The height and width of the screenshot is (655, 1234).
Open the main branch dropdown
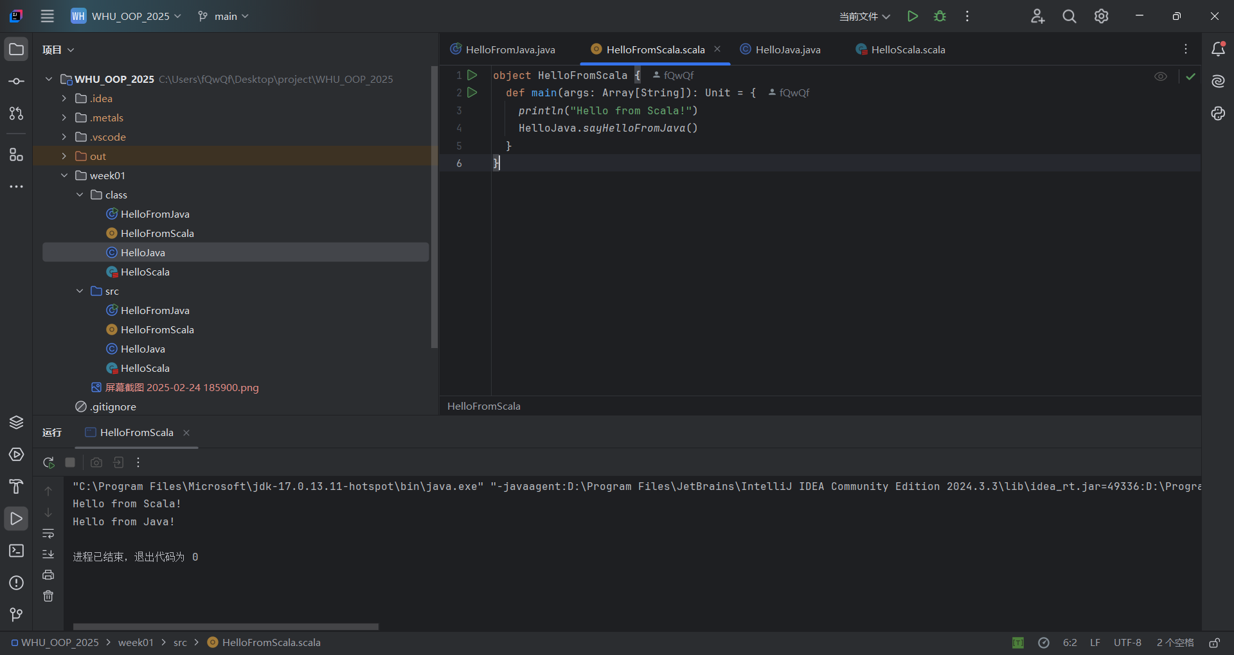(x=223, y=16)
